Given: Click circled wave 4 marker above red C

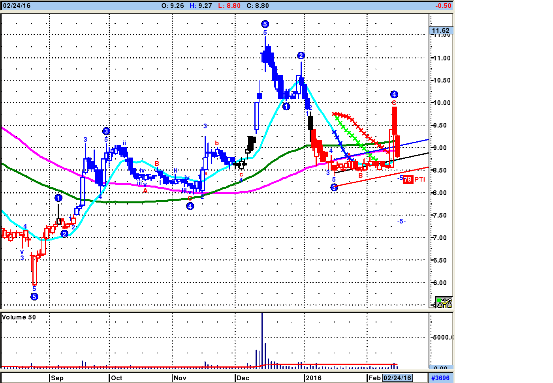Looking at the screenshot, I should (x=394, y=94).
